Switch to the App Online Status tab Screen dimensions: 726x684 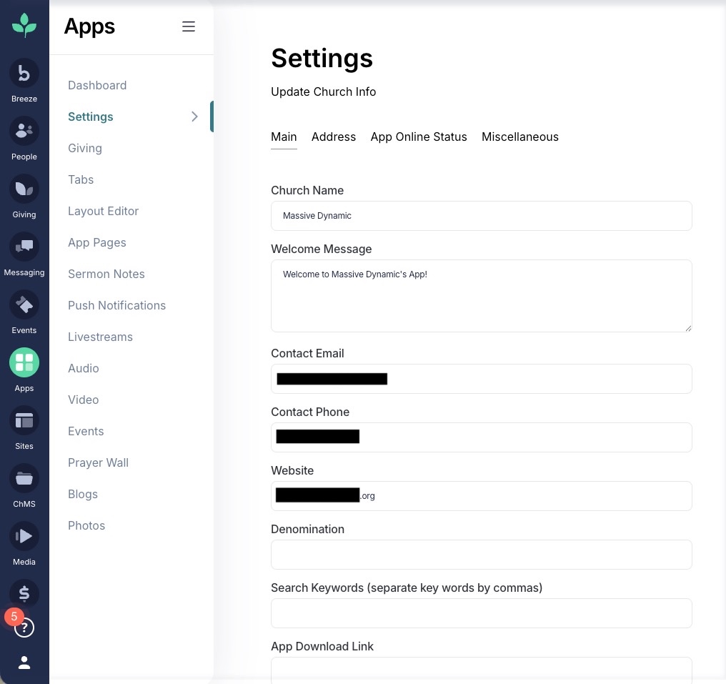[418, 137]
